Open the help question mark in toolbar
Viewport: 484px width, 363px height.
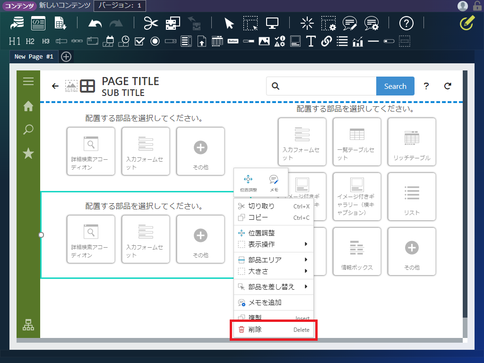tap(406, 23)
